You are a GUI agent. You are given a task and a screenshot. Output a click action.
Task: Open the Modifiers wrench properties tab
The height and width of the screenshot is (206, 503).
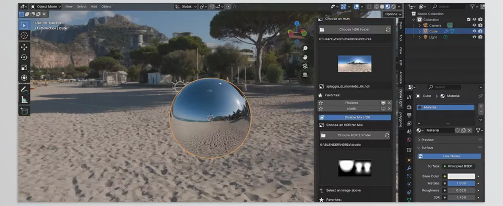coord(409,168)
